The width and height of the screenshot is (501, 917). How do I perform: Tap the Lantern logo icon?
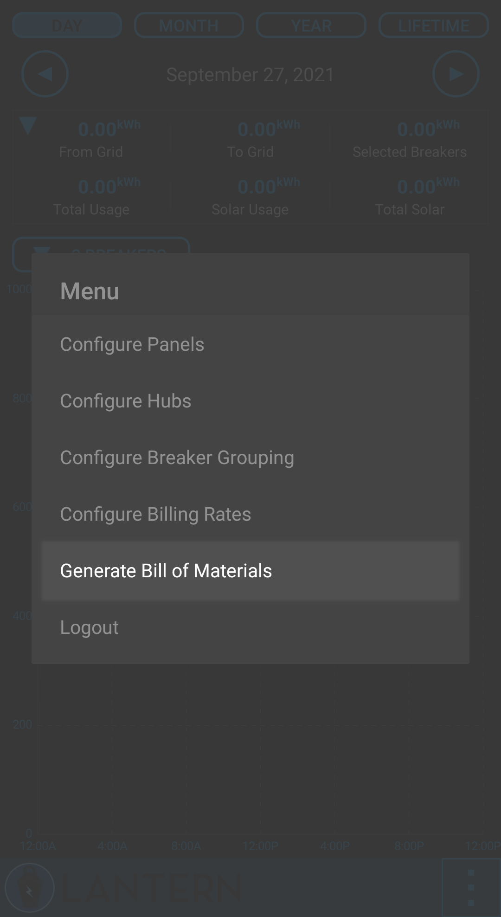point(30,888)
